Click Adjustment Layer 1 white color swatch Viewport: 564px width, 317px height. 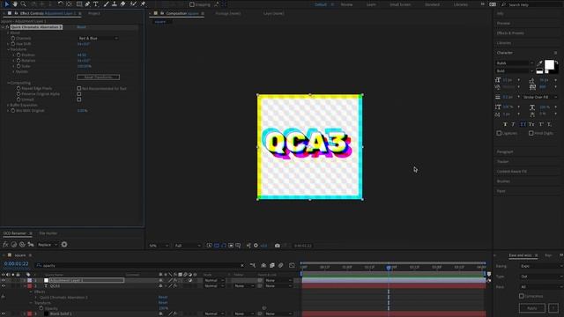[x=46, y=280]
